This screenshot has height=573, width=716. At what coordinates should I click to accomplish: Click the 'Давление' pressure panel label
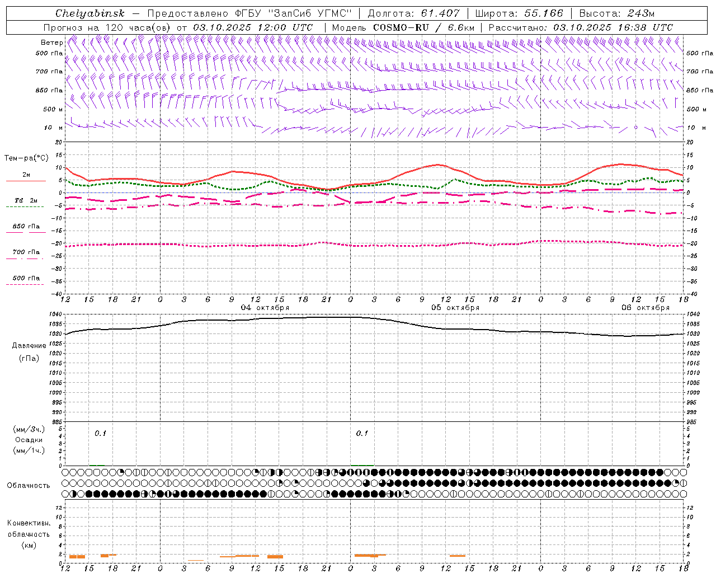click(29, 346)
